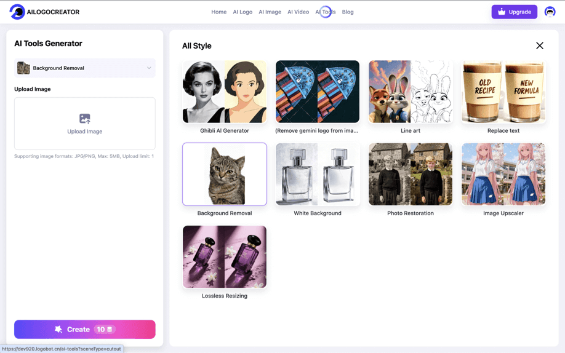The image size is (565, 353).
Task: Select the Ghibli AI Generator thumbnail
Action: [225, 92]
